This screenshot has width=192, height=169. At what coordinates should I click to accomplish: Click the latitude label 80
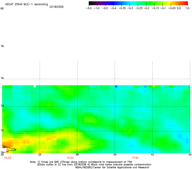[x=2, y=9]
